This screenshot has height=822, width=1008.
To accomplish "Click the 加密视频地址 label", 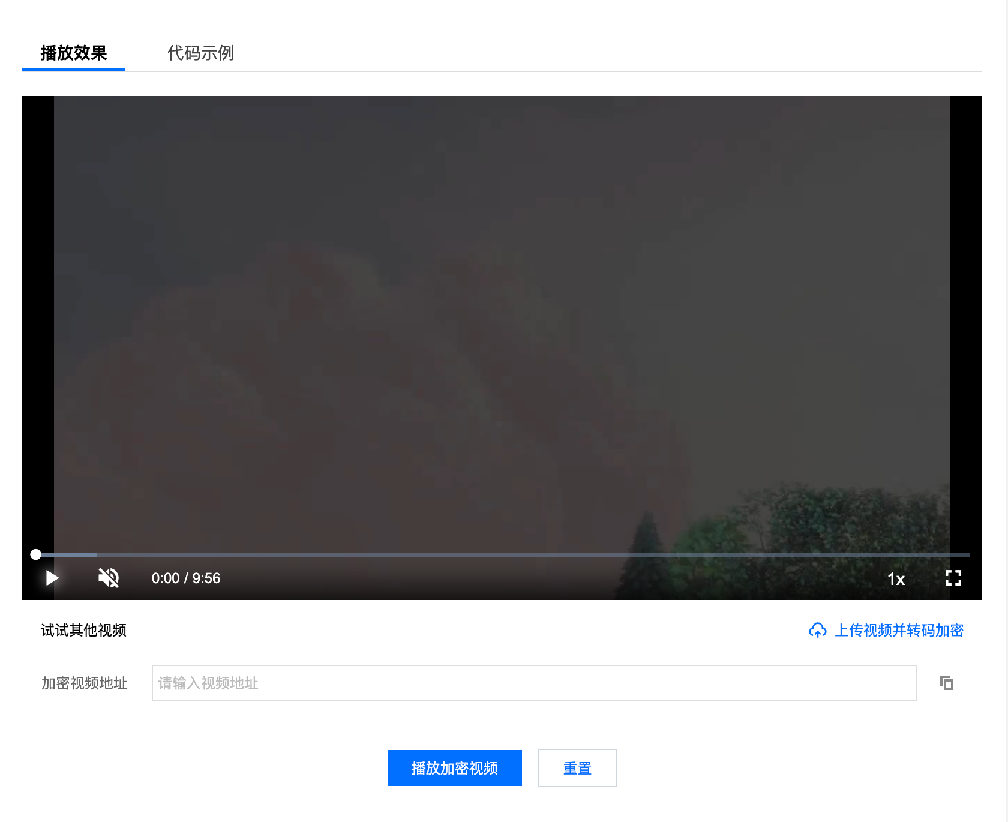I will [x=85, y=683].
